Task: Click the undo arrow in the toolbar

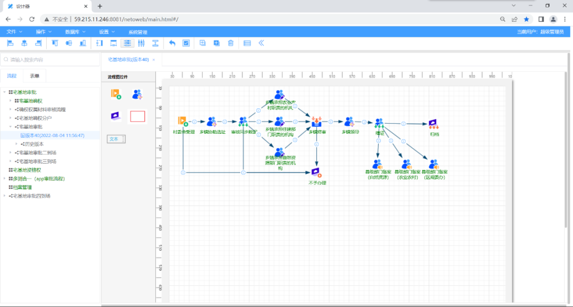Action: [172, 43]
